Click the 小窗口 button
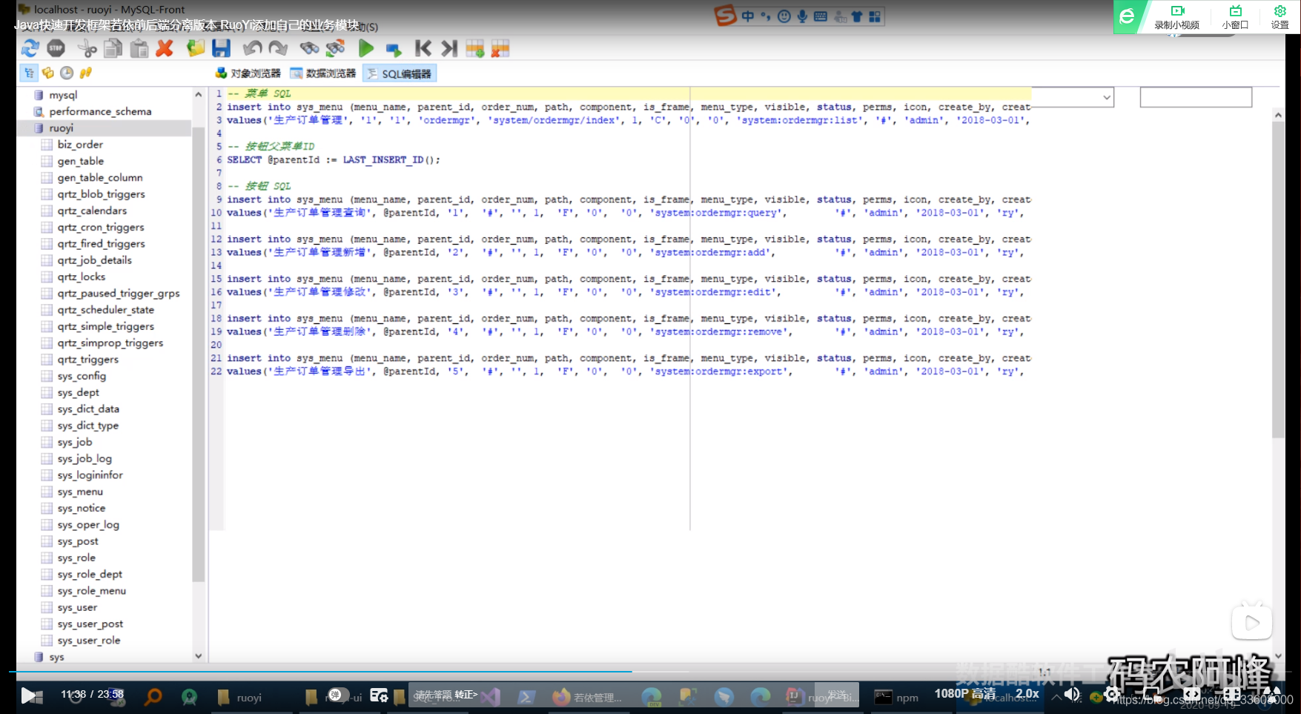1301x714 pixels. pos(1235,17)
